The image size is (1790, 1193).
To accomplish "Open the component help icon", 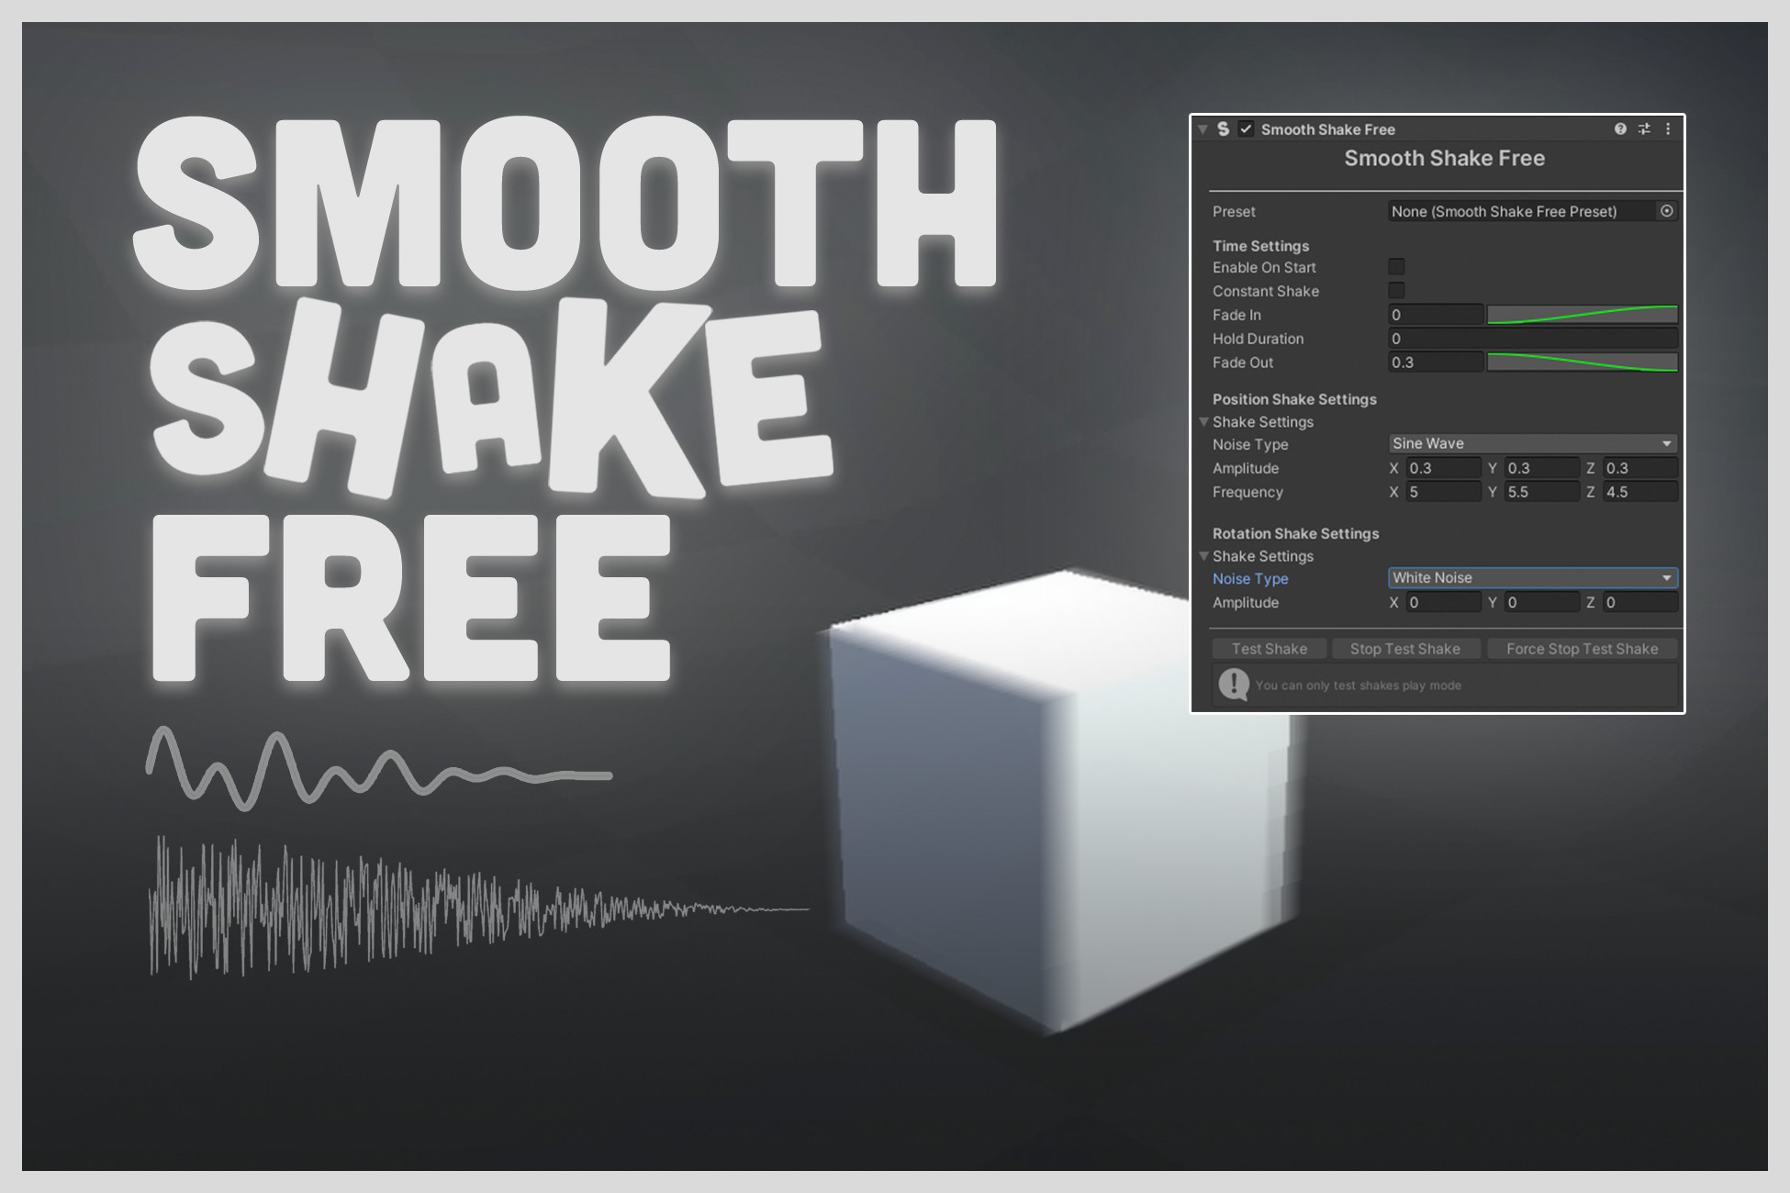I will pos(1620,129).
